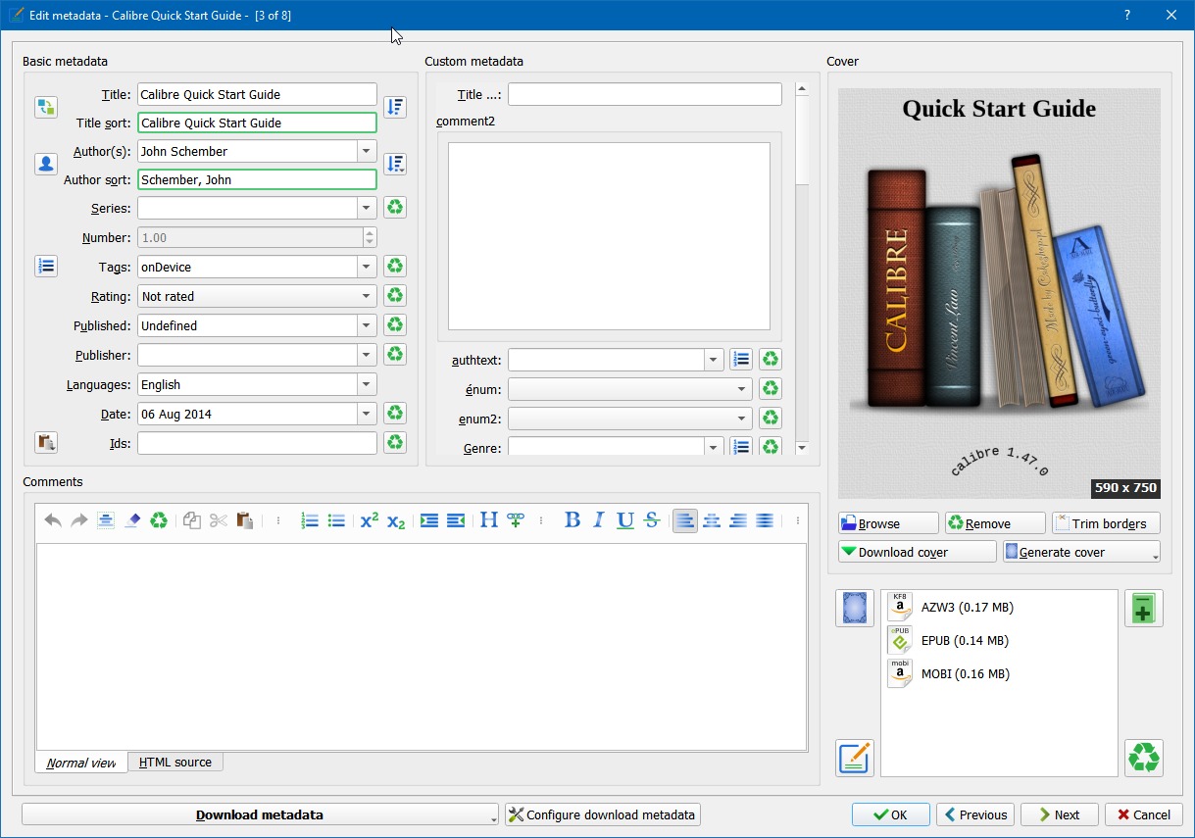
Task: Click the Bold icon in Comments toolbar
Action: [x=573, y=520]
